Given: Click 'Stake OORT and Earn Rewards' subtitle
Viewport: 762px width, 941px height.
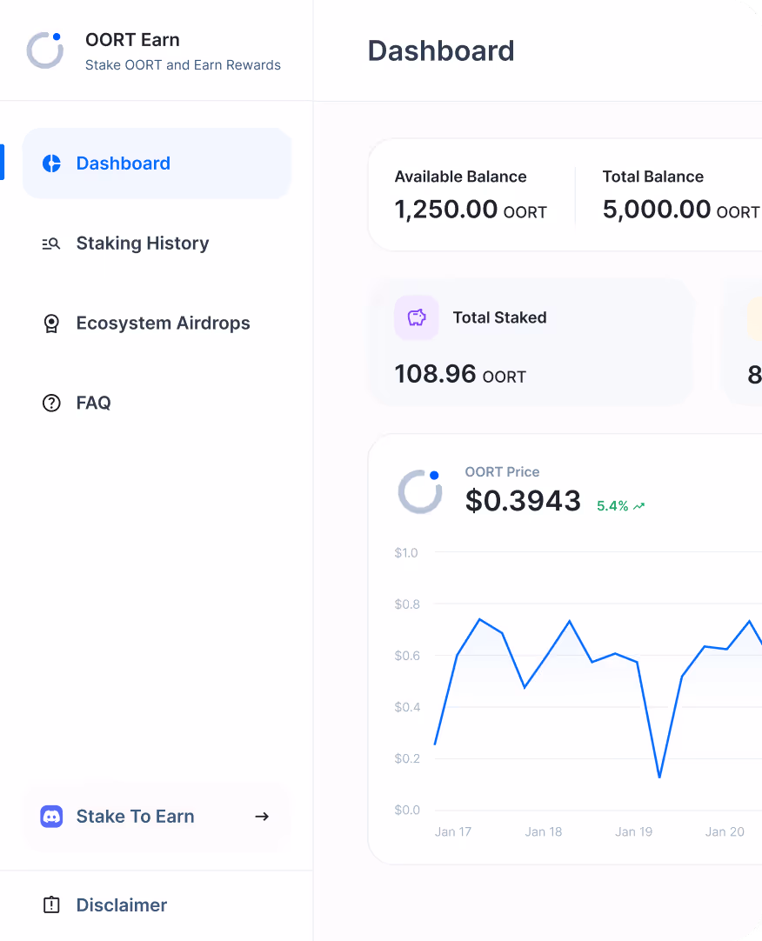Looking at the screenshot, I should 184,65.
